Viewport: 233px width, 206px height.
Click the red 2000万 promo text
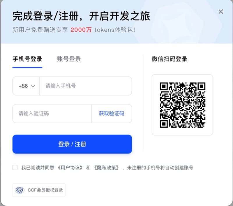[x=81, y=30]
